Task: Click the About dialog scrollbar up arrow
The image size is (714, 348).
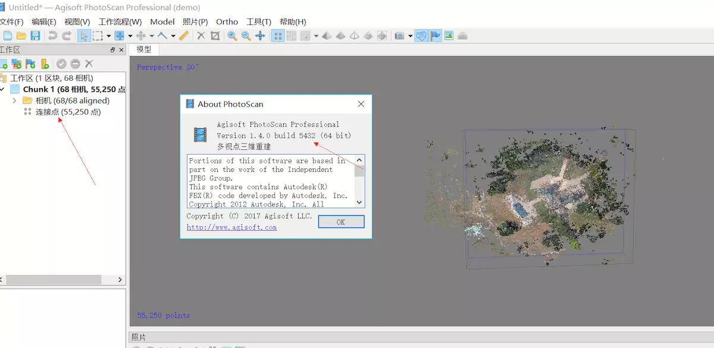Action: [359, 160]
